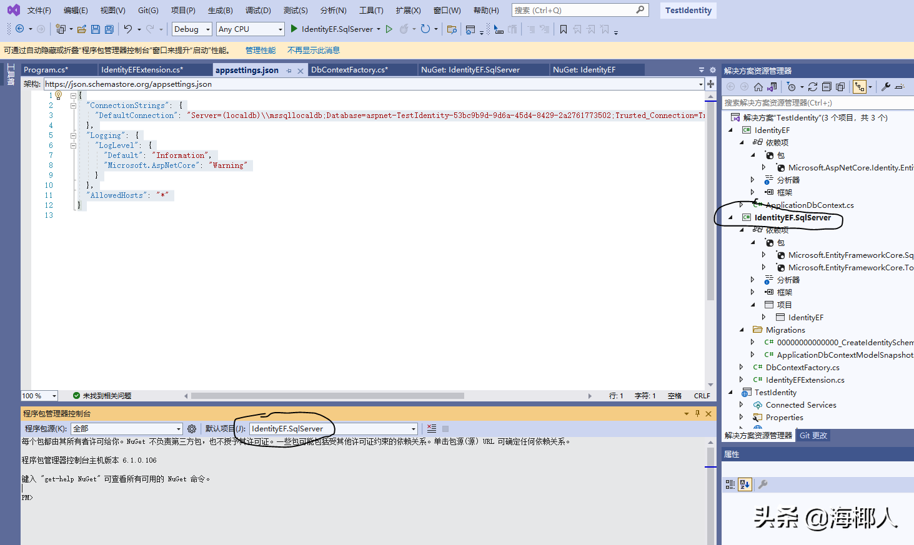This screenshot has height=545, width=914.
Task: Toggle pin on appsettings.json tab
Action: (x=289, y=71)
